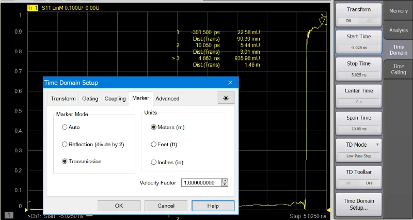Open the TD Mode dropdown
413x220 pixels.
[x=358, y=145]
